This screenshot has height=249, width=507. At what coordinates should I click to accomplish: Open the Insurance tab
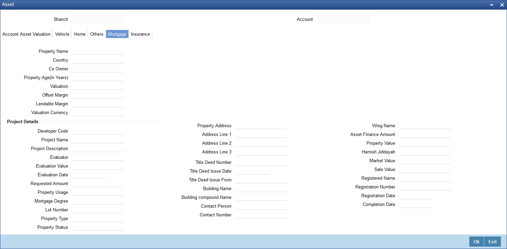click(x=140, y=34)
